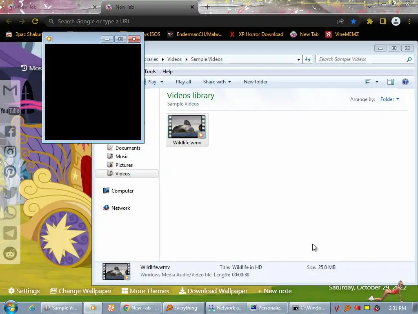Open the Chrome profile avatar

tap(396, 21)
